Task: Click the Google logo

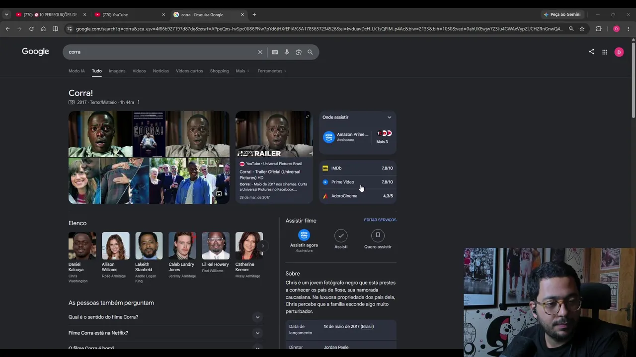Action: 35,52
